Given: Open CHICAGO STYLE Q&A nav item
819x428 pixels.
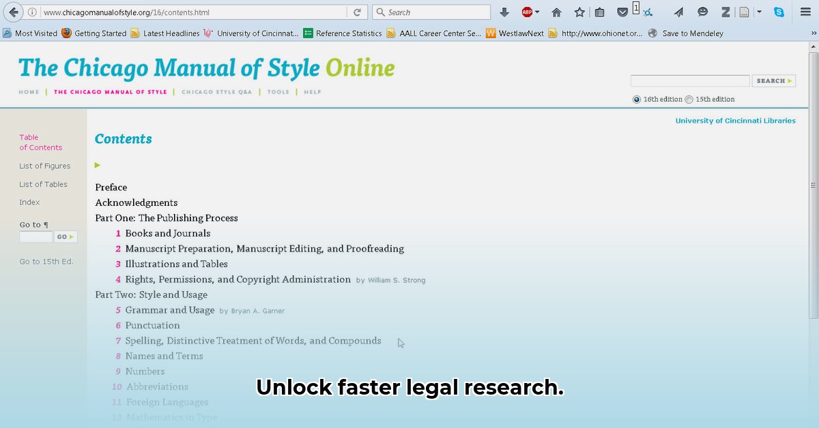Looking at the screenshot, I should click(217, 92).
